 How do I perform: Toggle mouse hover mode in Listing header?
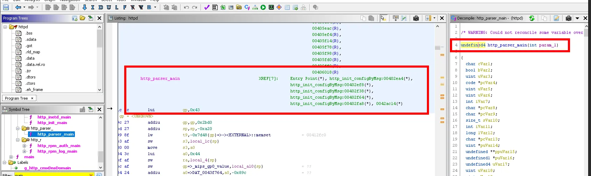tap(383, 18)
